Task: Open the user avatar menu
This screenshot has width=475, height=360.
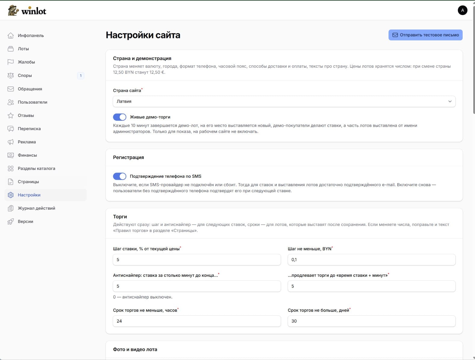Action: [462, 10]
